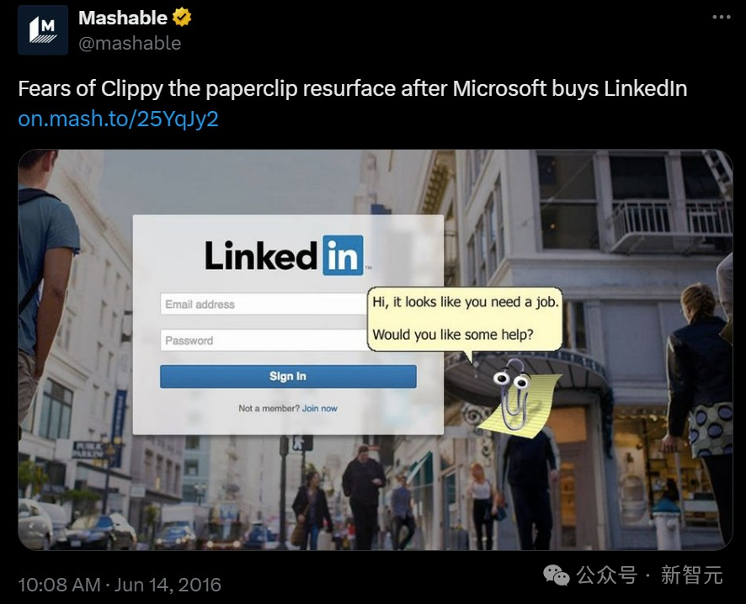Click the LinkedIn logo in the image

pos(284,255)
